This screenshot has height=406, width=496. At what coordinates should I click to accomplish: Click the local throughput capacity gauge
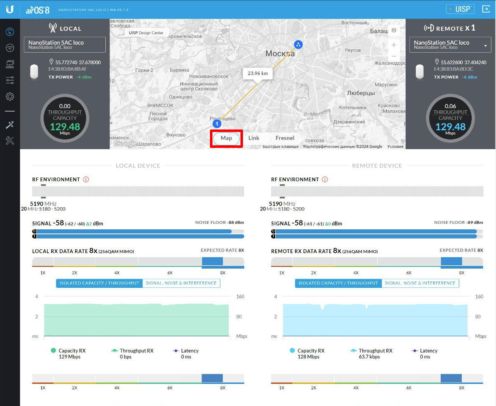point(65,119)
